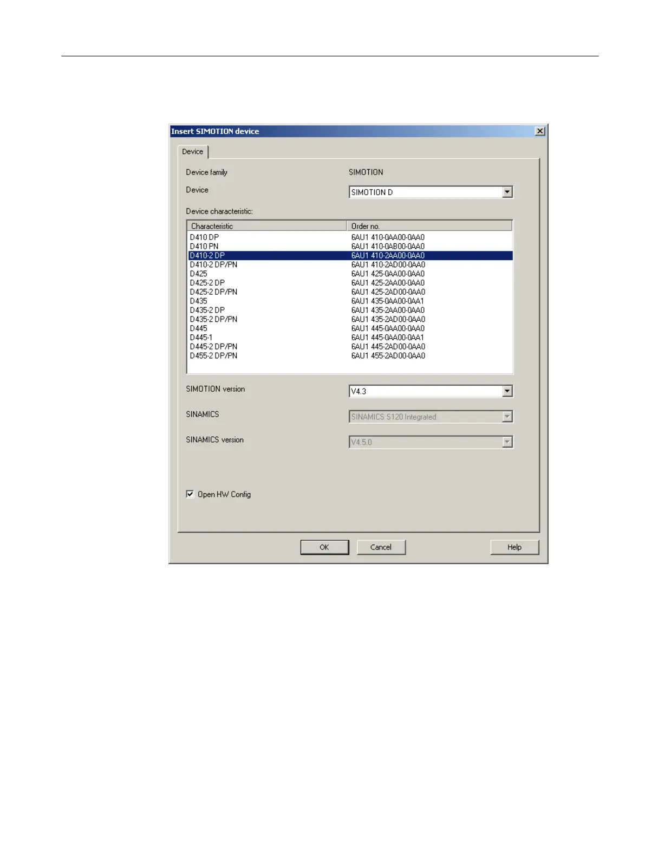Toggle the Open HW Config checkbox

190,494
